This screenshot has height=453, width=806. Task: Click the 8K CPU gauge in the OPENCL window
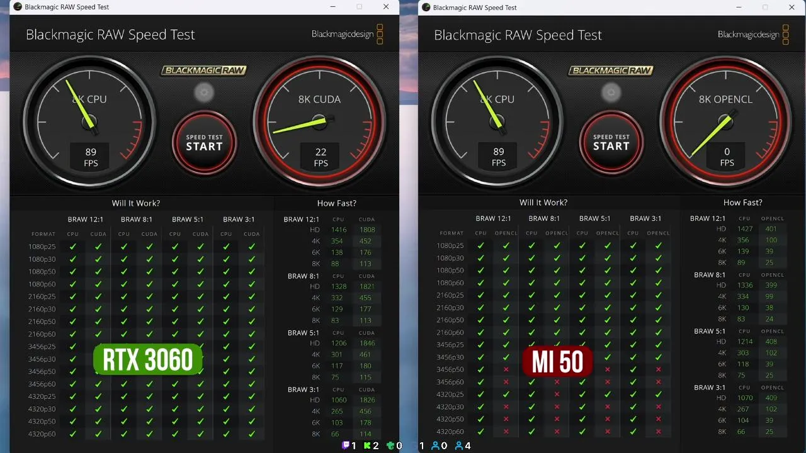point(497,121)
